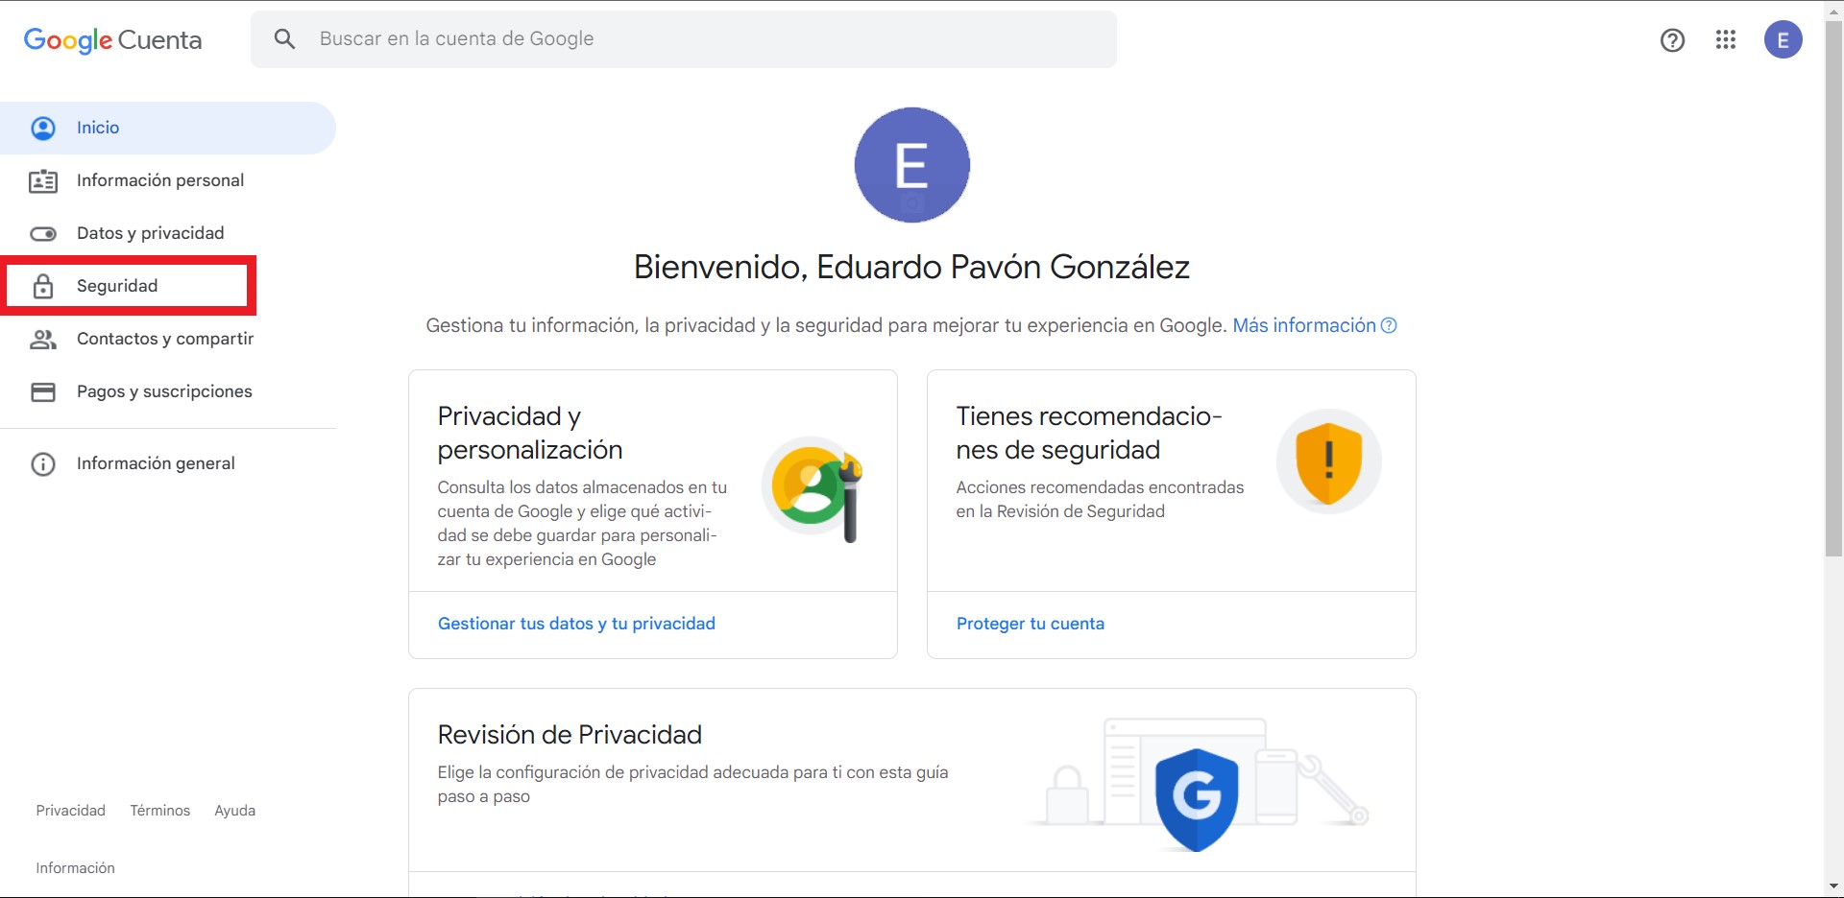Viewport: 1844px width, 898px height.
Task: Click the Contactos y compartir people icon
Action: click(43, 339)
